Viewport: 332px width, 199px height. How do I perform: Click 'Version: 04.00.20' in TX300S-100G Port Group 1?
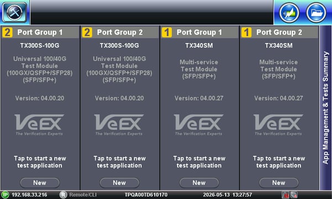point(40,98)
